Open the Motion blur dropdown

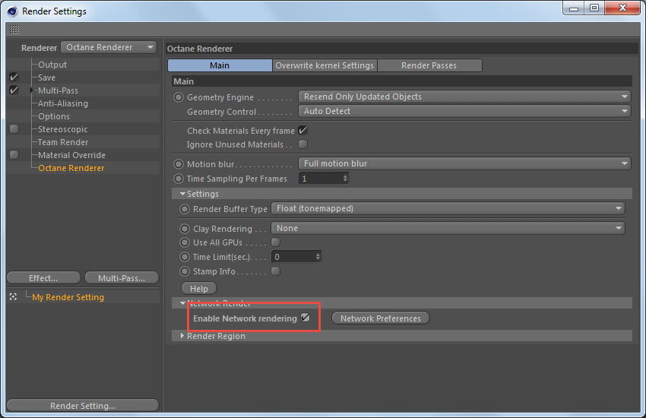coord(464,163)
